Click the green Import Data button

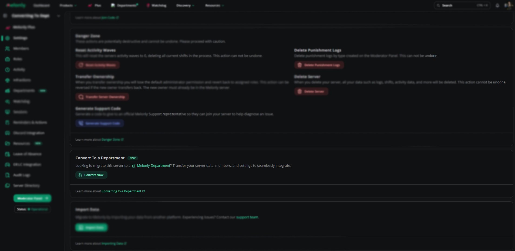pyautogui.click(x=91, y=228)
